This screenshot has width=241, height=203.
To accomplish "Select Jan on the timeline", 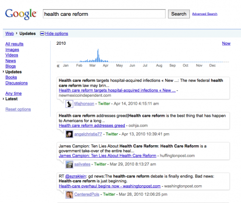I will pos(66,65).
